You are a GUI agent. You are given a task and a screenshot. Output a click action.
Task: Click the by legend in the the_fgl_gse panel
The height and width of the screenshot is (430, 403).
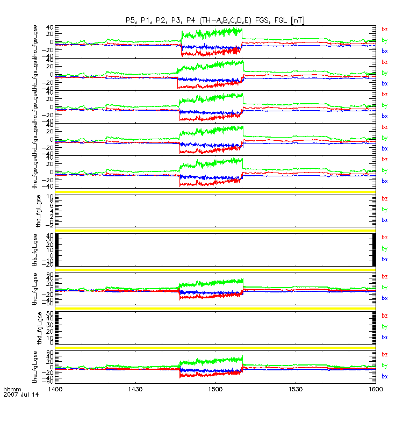[x=384, y=365]
